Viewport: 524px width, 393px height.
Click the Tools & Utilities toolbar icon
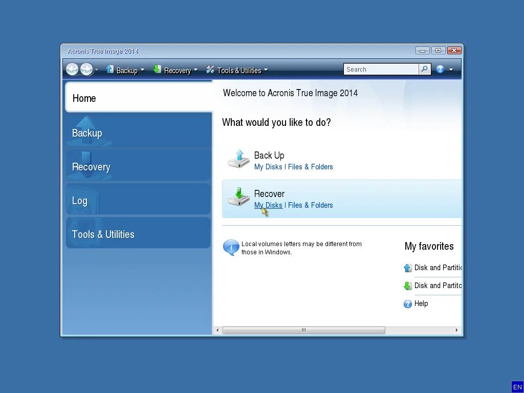pos(210,69)
